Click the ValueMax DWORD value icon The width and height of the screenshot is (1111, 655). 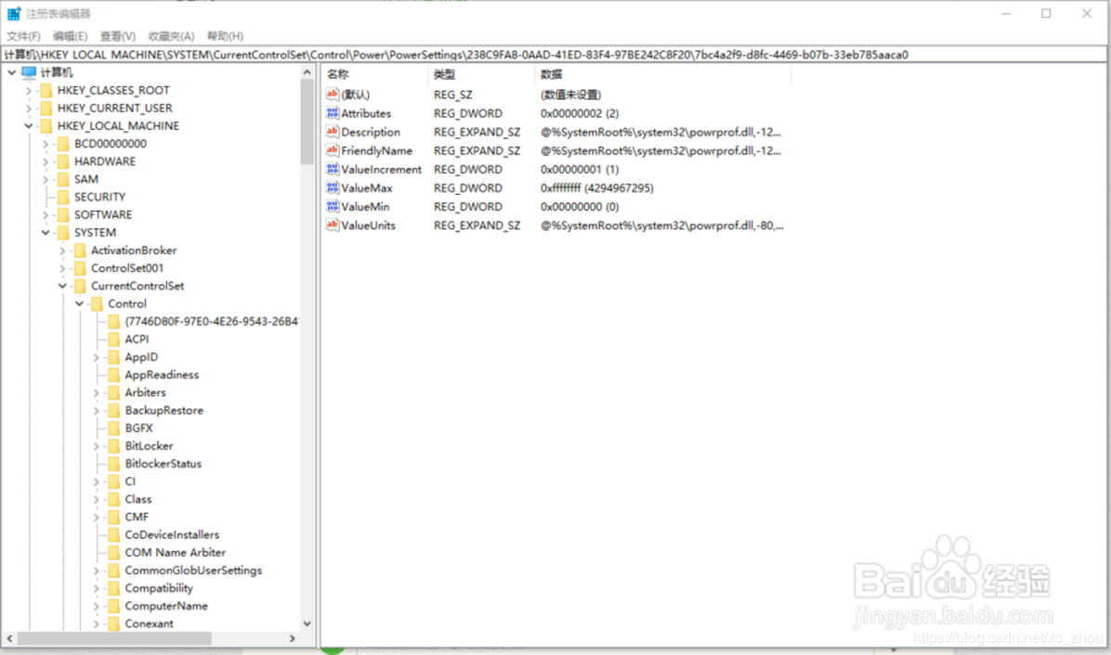coord(333,188)
